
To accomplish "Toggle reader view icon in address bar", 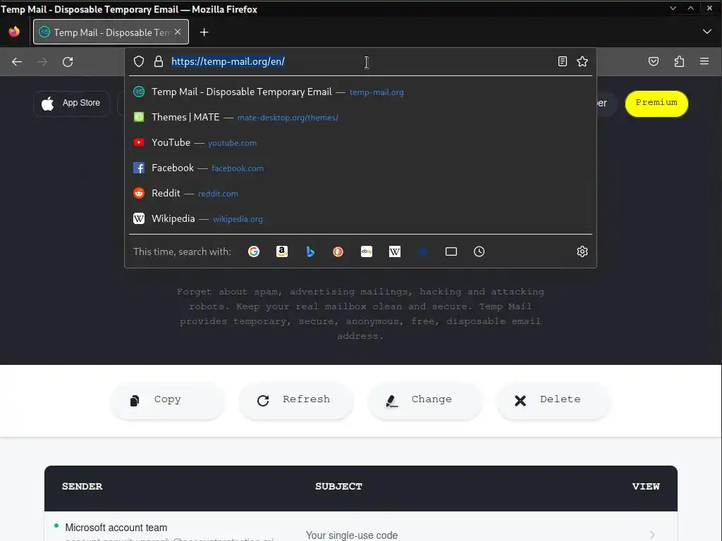I will (x=562, y=62).
